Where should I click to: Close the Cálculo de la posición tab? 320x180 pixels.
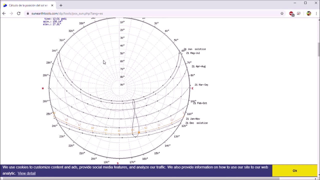click(x=52, y=5)
